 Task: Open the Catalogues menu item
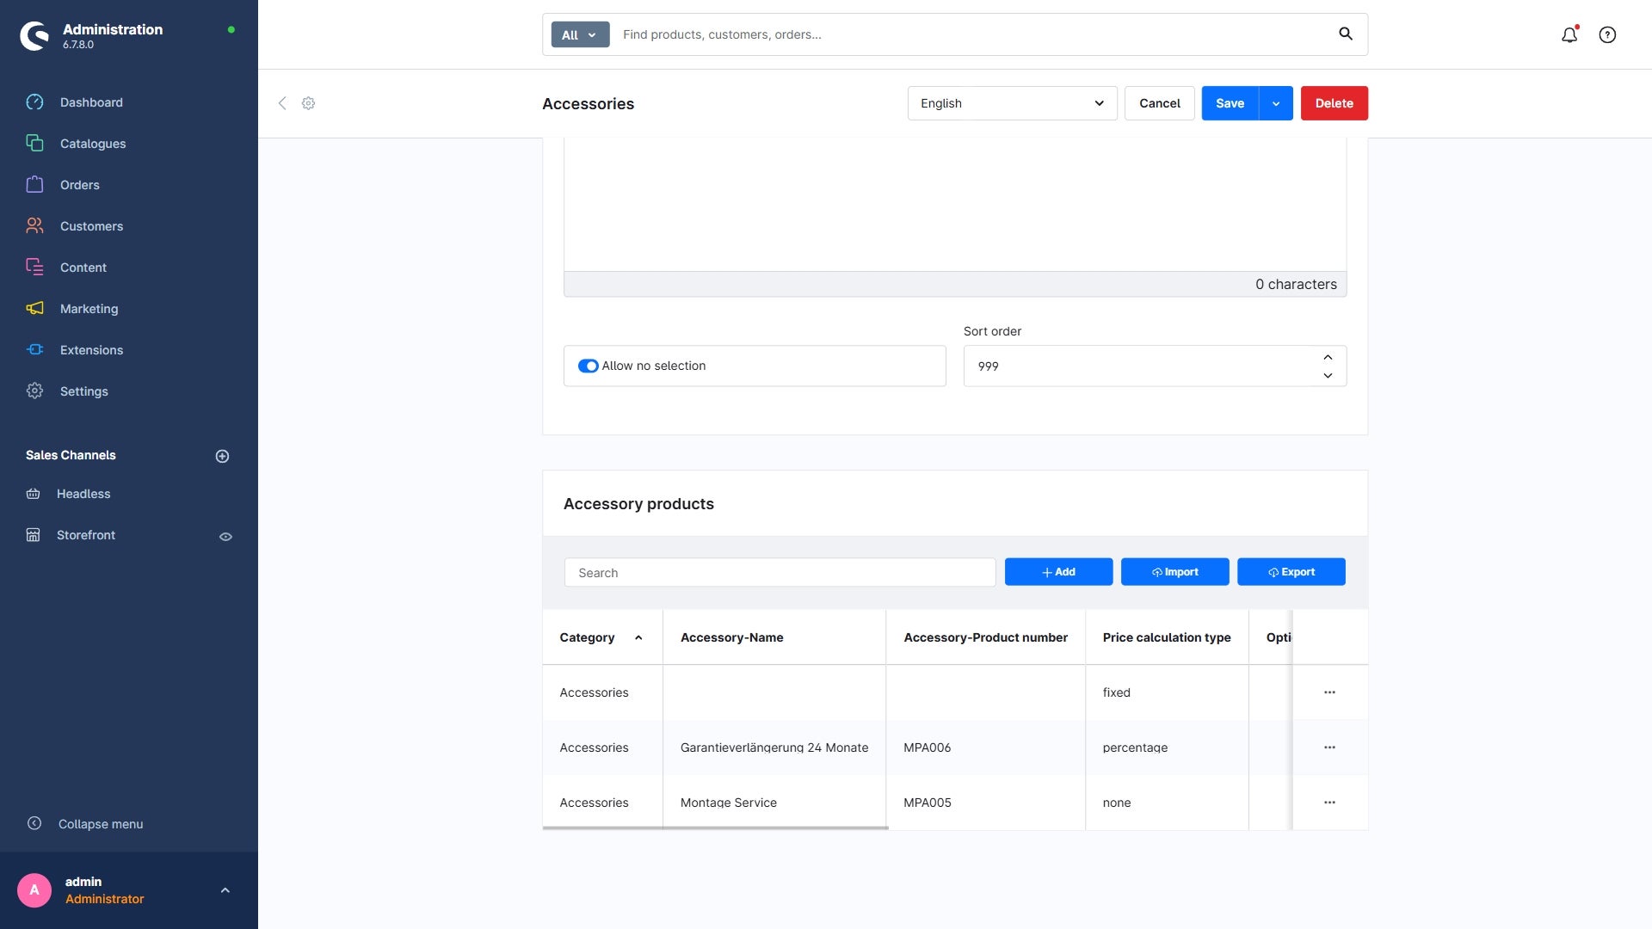click(93, 144)
